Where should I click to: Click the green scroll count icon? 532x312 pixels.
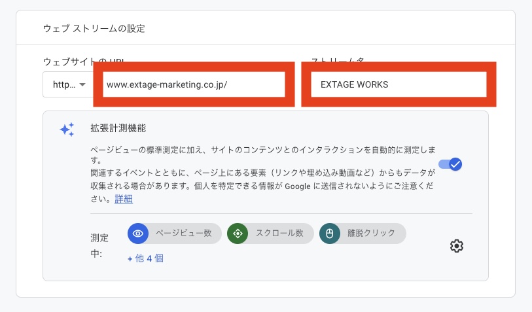click(238, 234)
